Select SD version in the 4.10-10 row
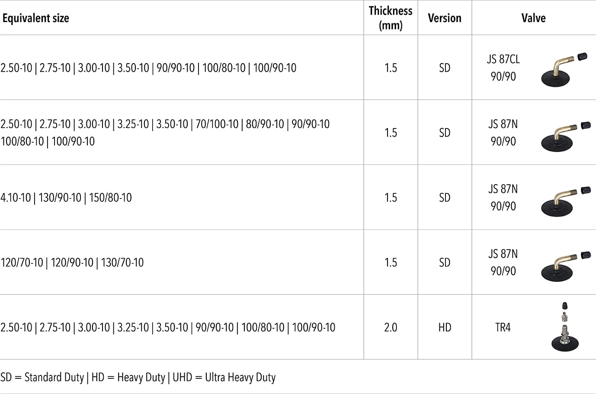The image size is (596, 394). [x=445, y=198]
